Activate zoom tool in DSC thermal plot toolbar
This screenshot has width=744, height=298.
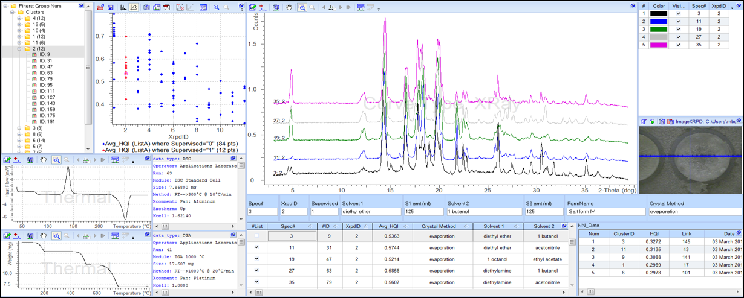pyautogui.click(x=56, y=159)
